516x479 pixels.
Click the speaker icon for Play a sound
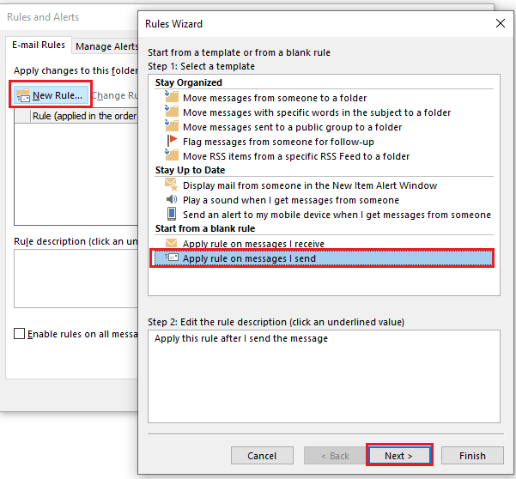coord(172,200)
